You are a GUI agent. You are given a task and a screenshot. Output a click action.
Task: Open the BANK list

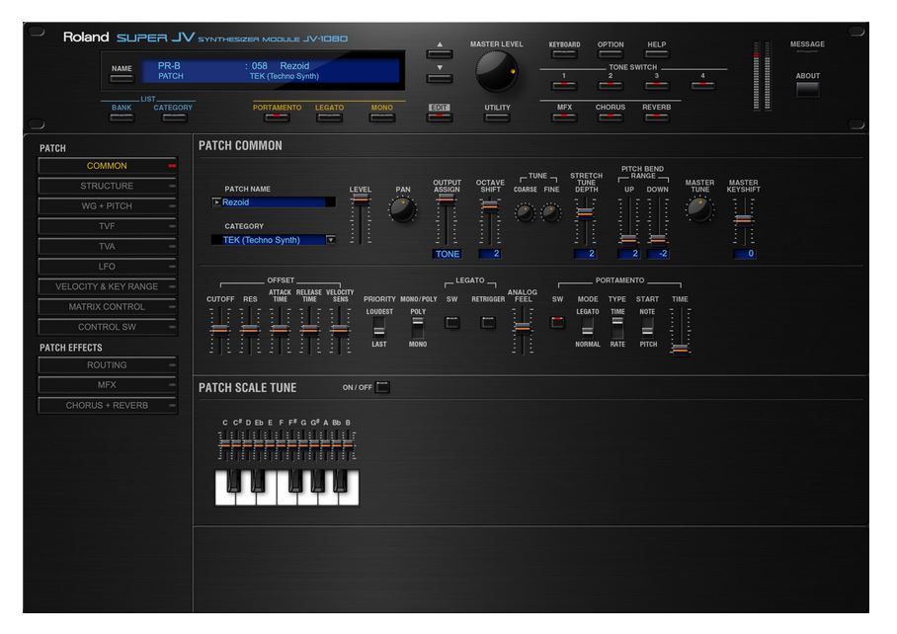[x=122, y=118]
